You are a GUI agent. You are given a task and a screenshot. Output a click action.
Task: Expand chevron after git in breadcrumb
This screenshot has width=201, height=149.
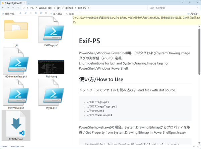click(63, 8)
